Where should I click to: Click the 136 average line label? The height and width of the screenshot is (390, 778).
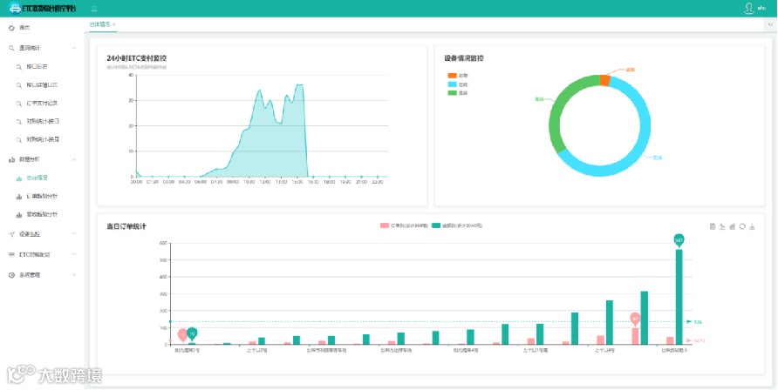coord(698,322)
